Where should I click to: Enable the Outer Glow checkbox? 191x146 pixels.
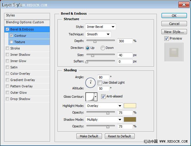(7, 93)
